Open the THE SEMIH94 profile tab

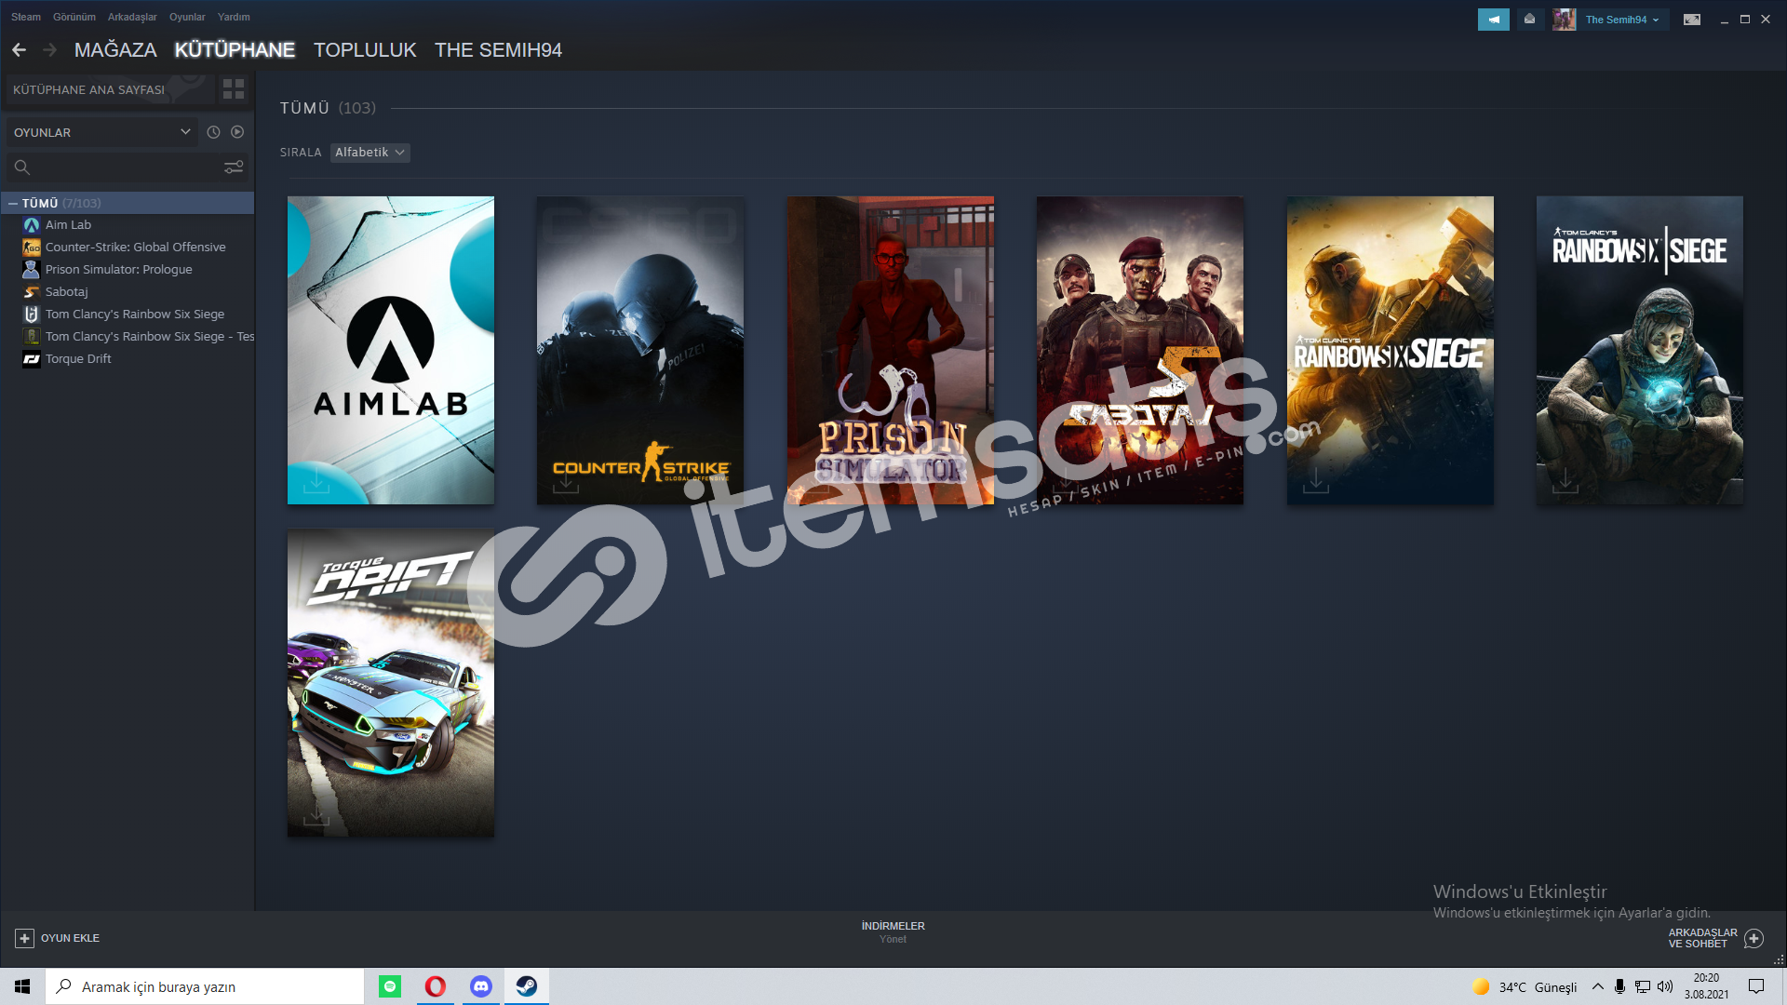[x=498, y=50]
